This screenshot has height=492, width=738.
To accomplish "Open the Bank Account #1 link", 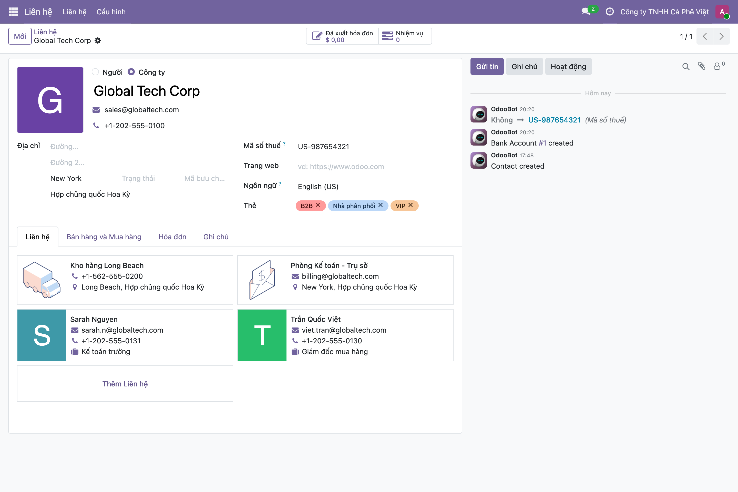I will tap(542, 143).
